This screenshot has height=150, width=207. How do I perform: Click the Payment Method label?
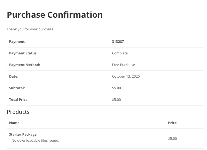[25, 65]
